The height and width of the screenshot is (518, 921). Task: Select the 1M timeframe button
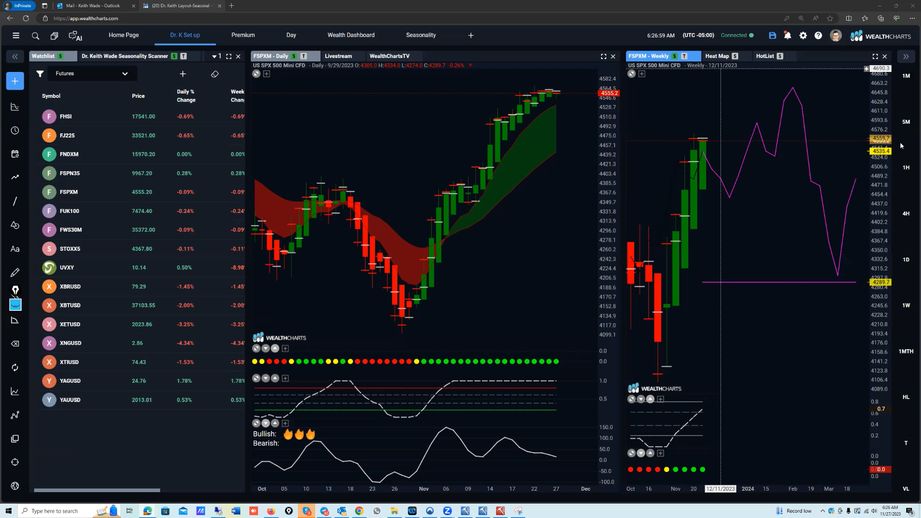[x=906, y=76]
